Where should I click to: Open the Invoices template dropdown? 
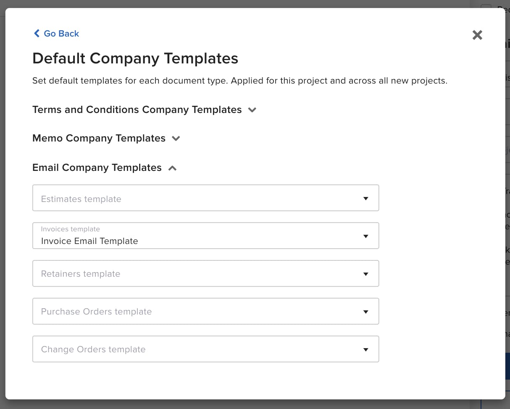coord(206,236)
